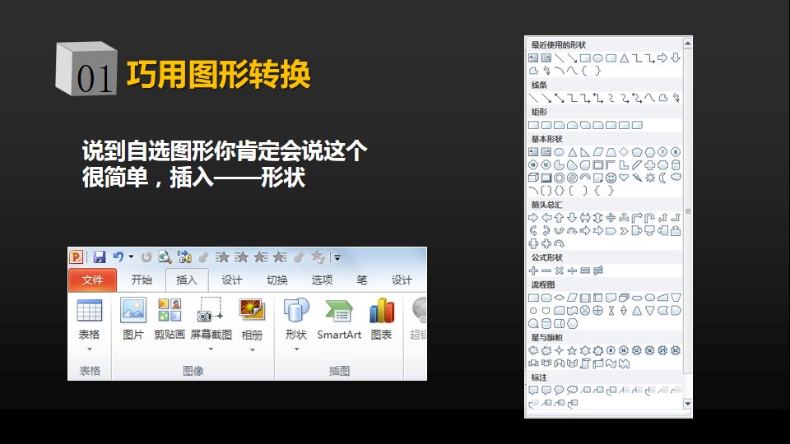790x444 pixels.
Task: Expand the 相册 photo album dropdown
Action: [252, 349]
